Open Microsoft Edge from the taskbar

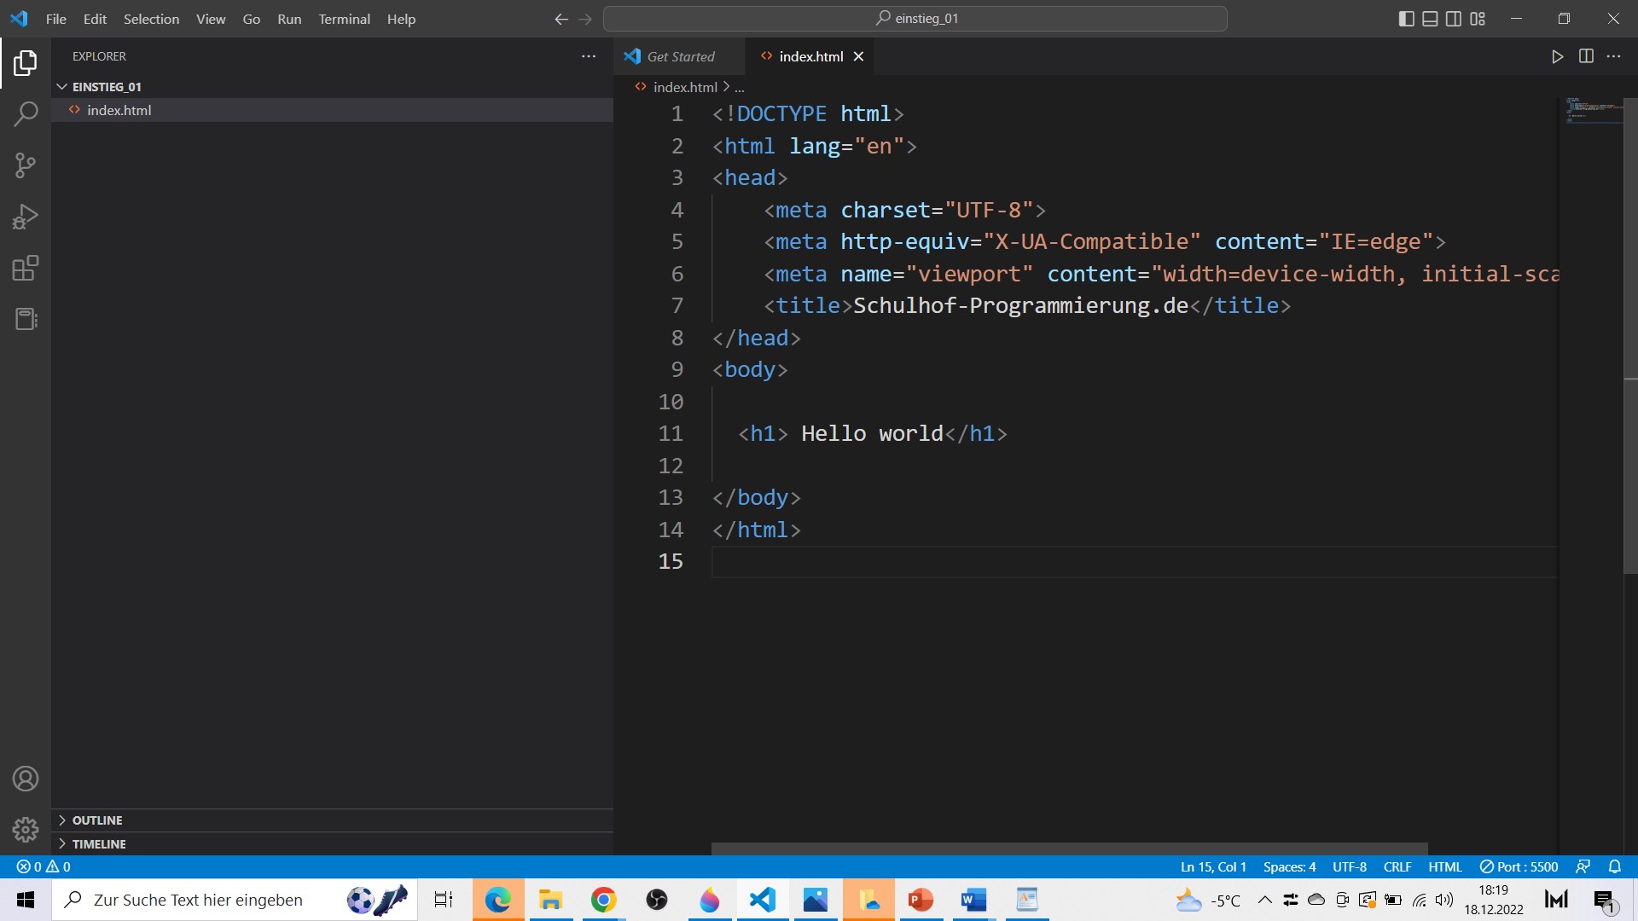(x=498, y=900)
